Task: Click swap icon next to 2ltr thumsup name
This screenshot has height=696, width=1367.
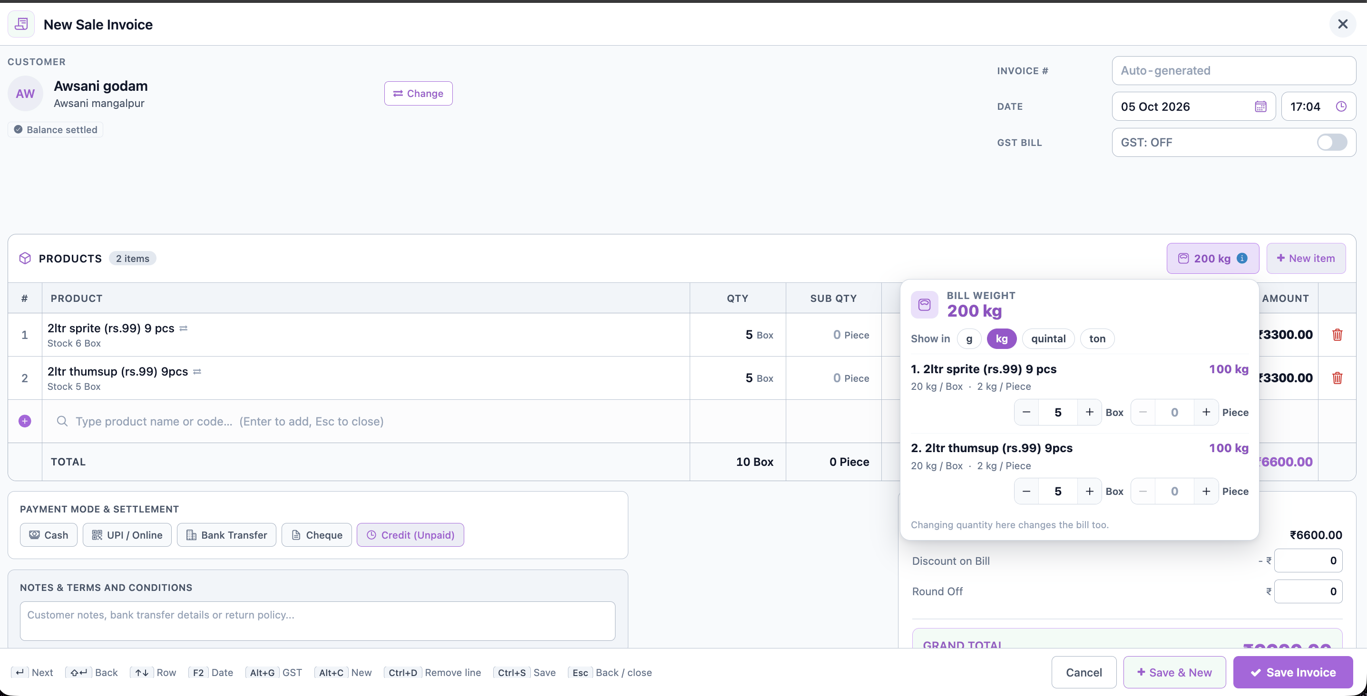Action: point(197,372)
